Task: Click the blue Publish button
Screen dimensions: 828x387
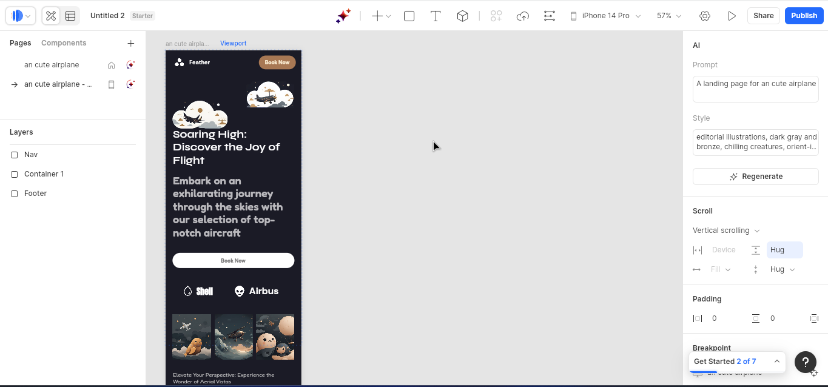Action: (804, 16)
